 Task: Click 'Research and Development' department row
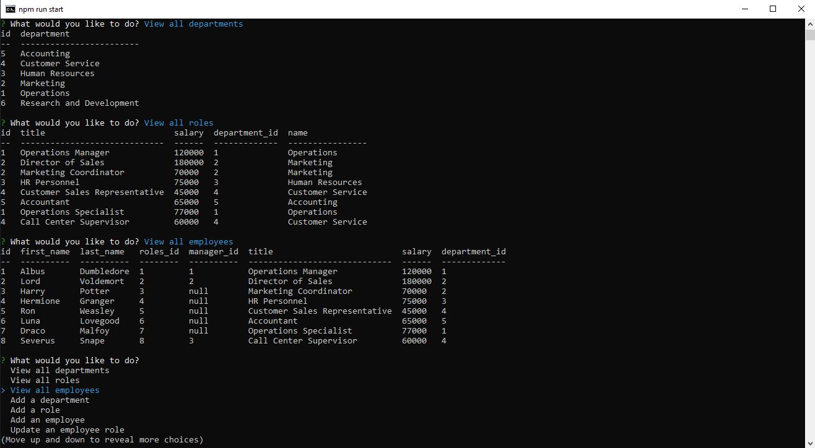point(79,103)
